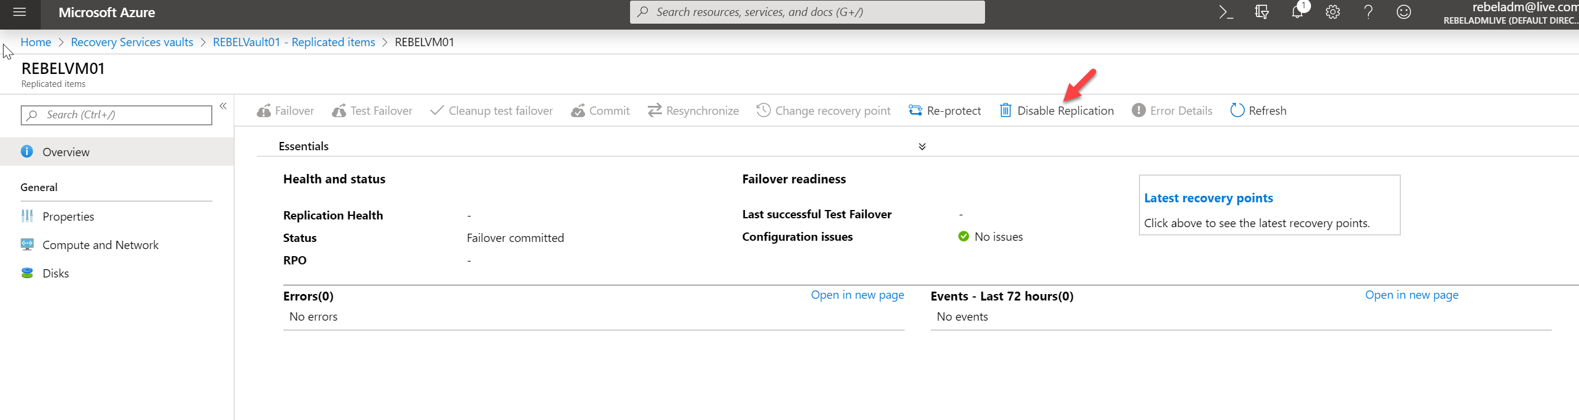Screen dimensions: 1579x420
Task: Click the 'No events' text
Action: [x=962, y=316]
